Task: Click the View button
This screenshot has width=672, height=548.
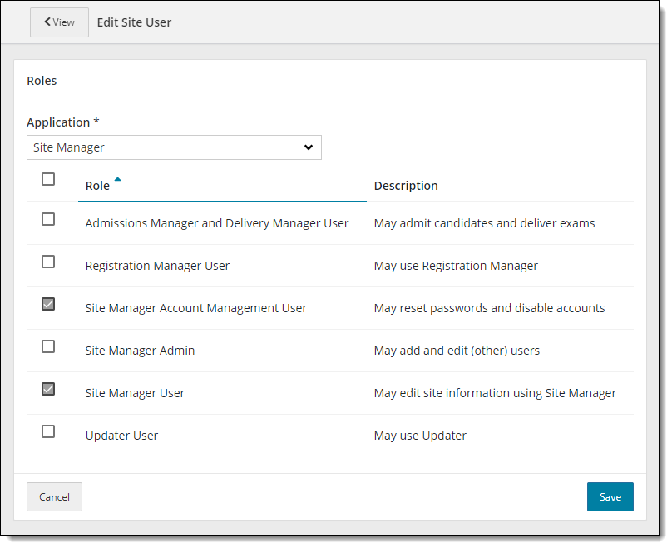Action: pos(58,22)
